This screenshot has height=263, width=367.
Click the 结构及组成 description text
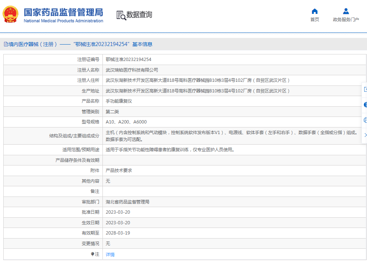pos(232,136)
